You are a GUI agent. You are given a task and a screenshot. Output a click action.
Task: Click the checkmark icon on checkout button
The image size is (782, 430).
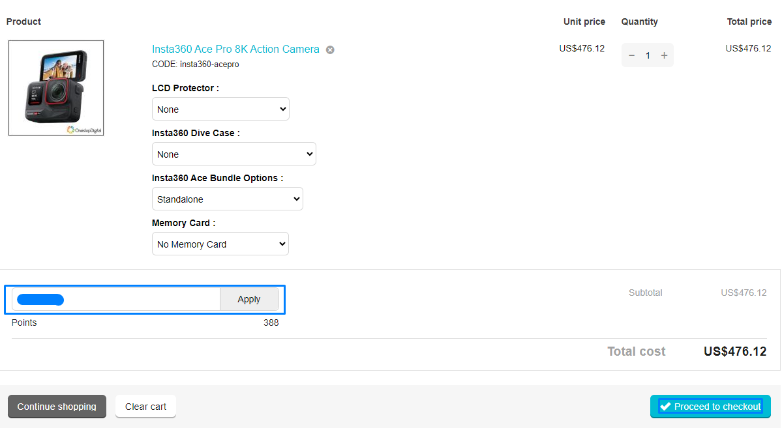[665, 407]
